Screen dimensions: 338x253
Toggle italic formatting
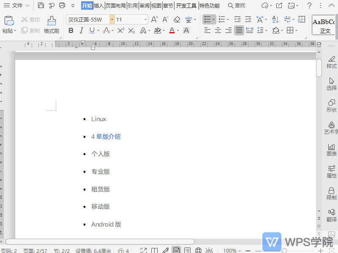click(82, 30)
